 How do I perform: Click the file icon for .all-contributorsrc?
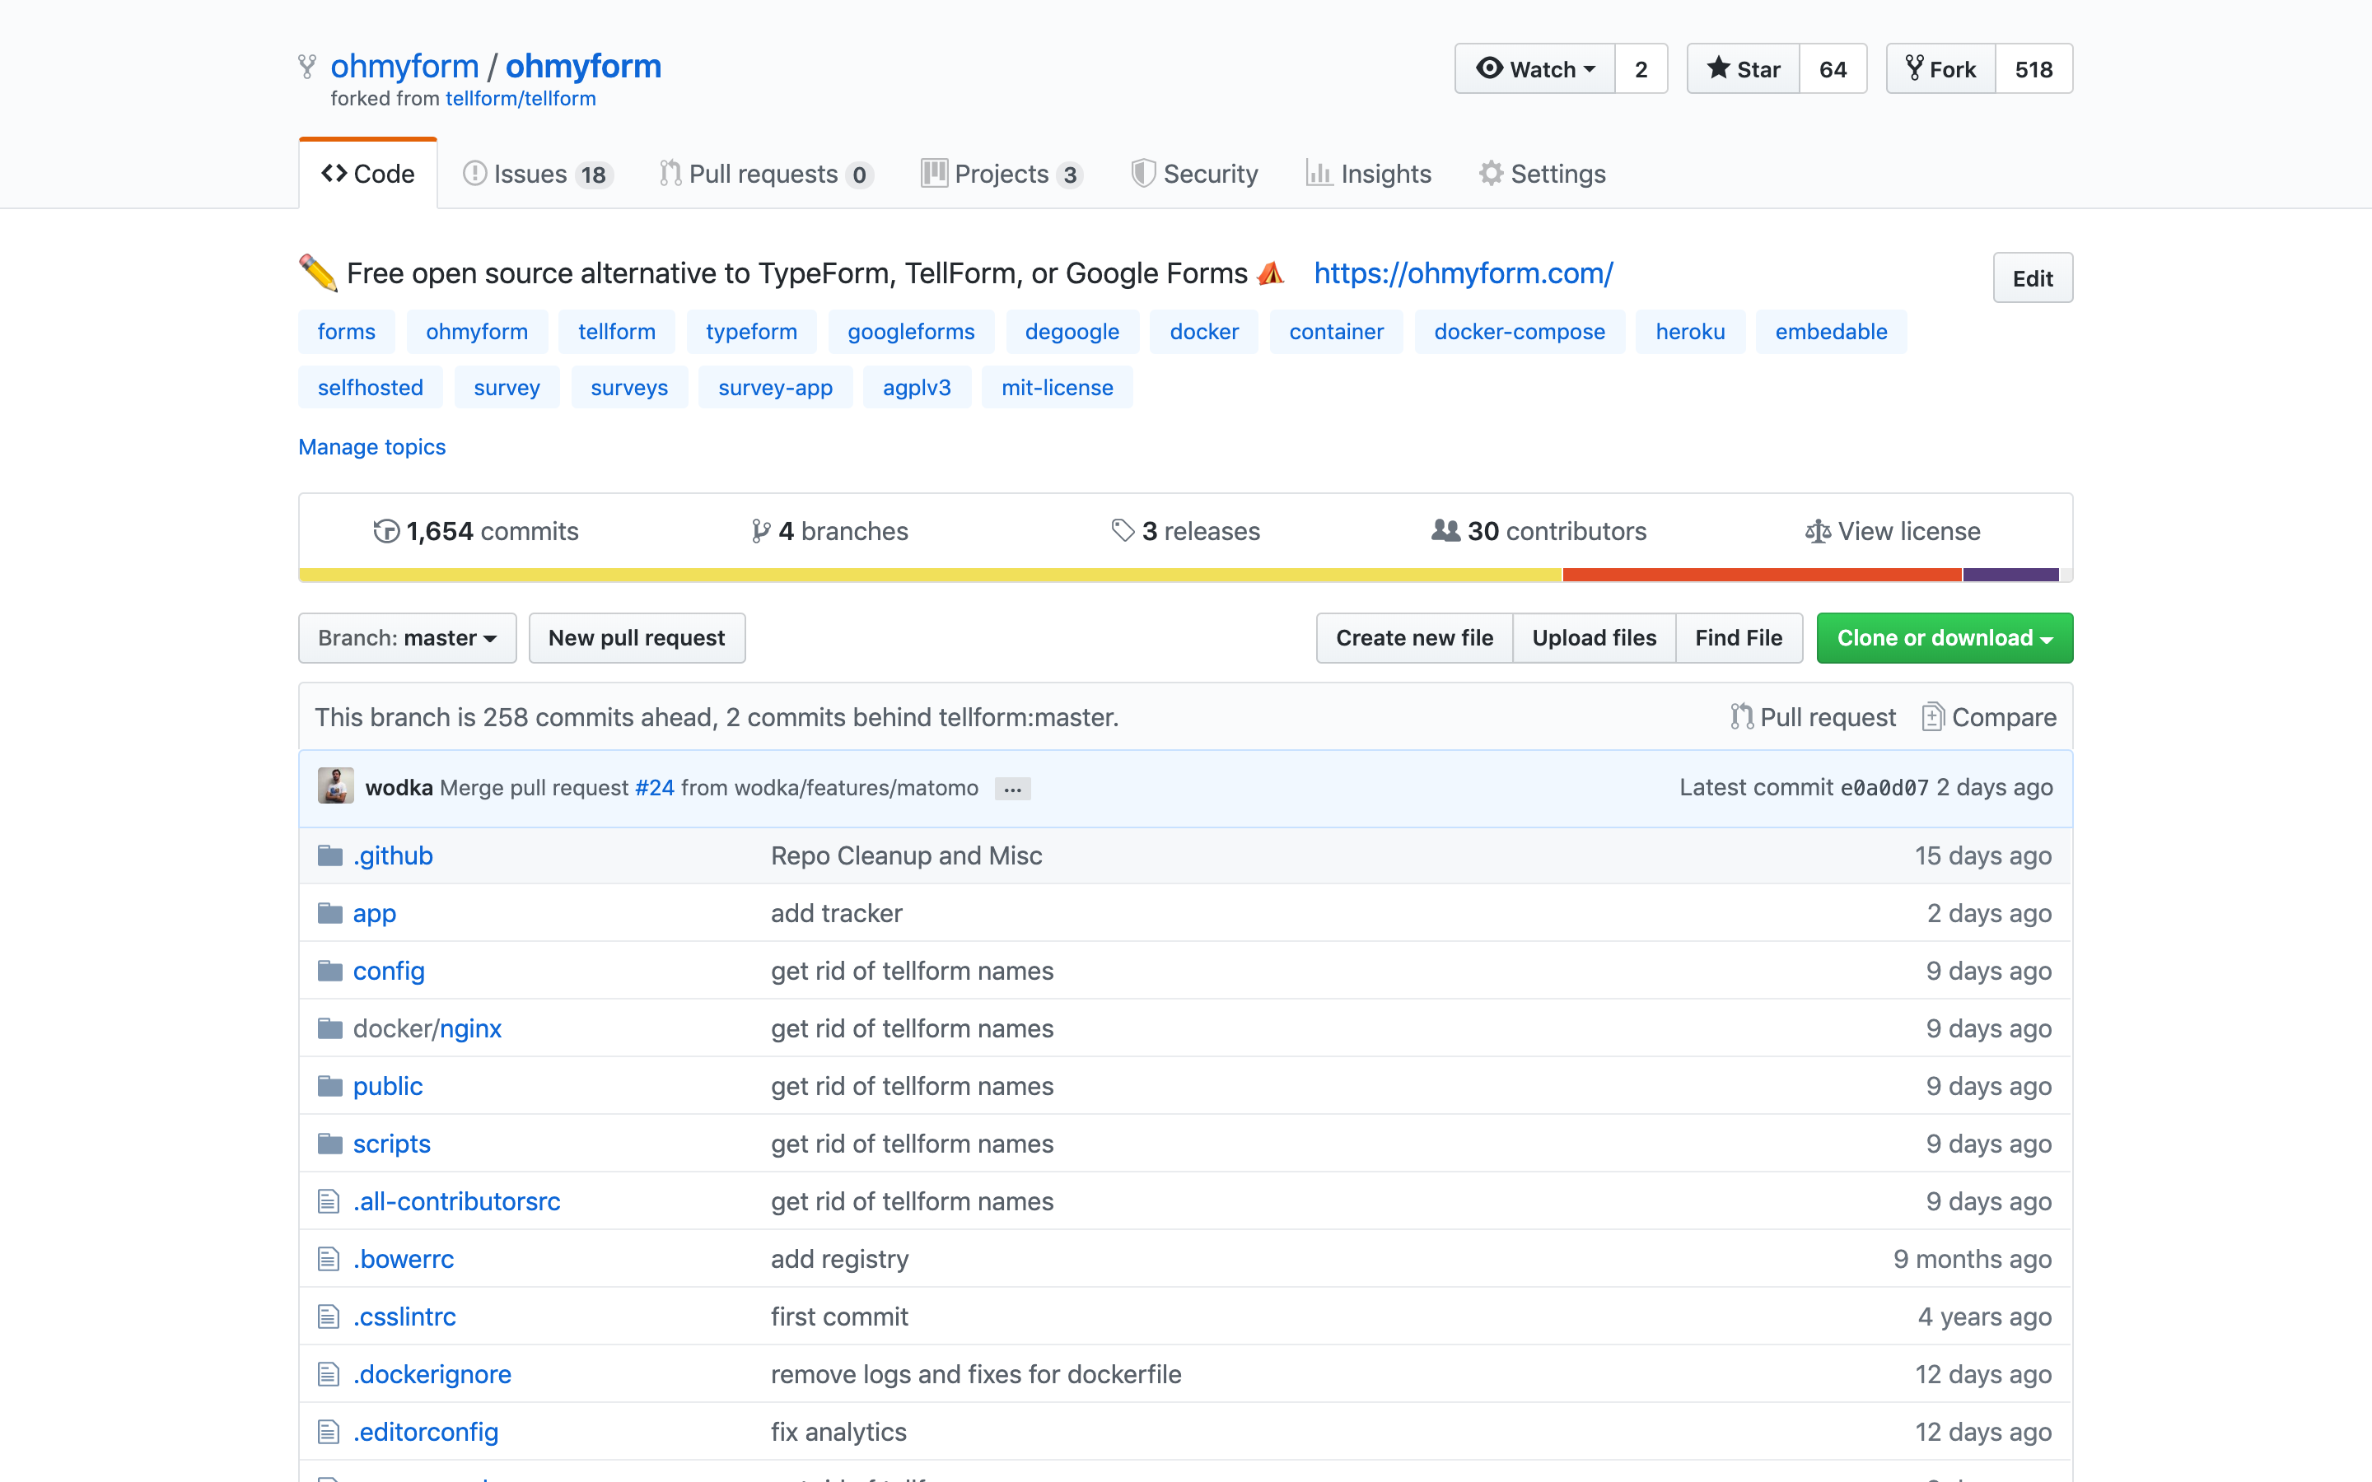(329, 1202)
